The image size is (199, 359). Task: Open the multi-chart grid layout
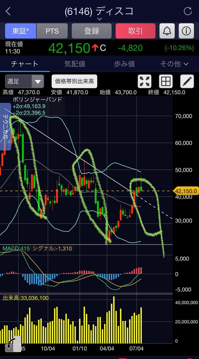tap(166, 81)
